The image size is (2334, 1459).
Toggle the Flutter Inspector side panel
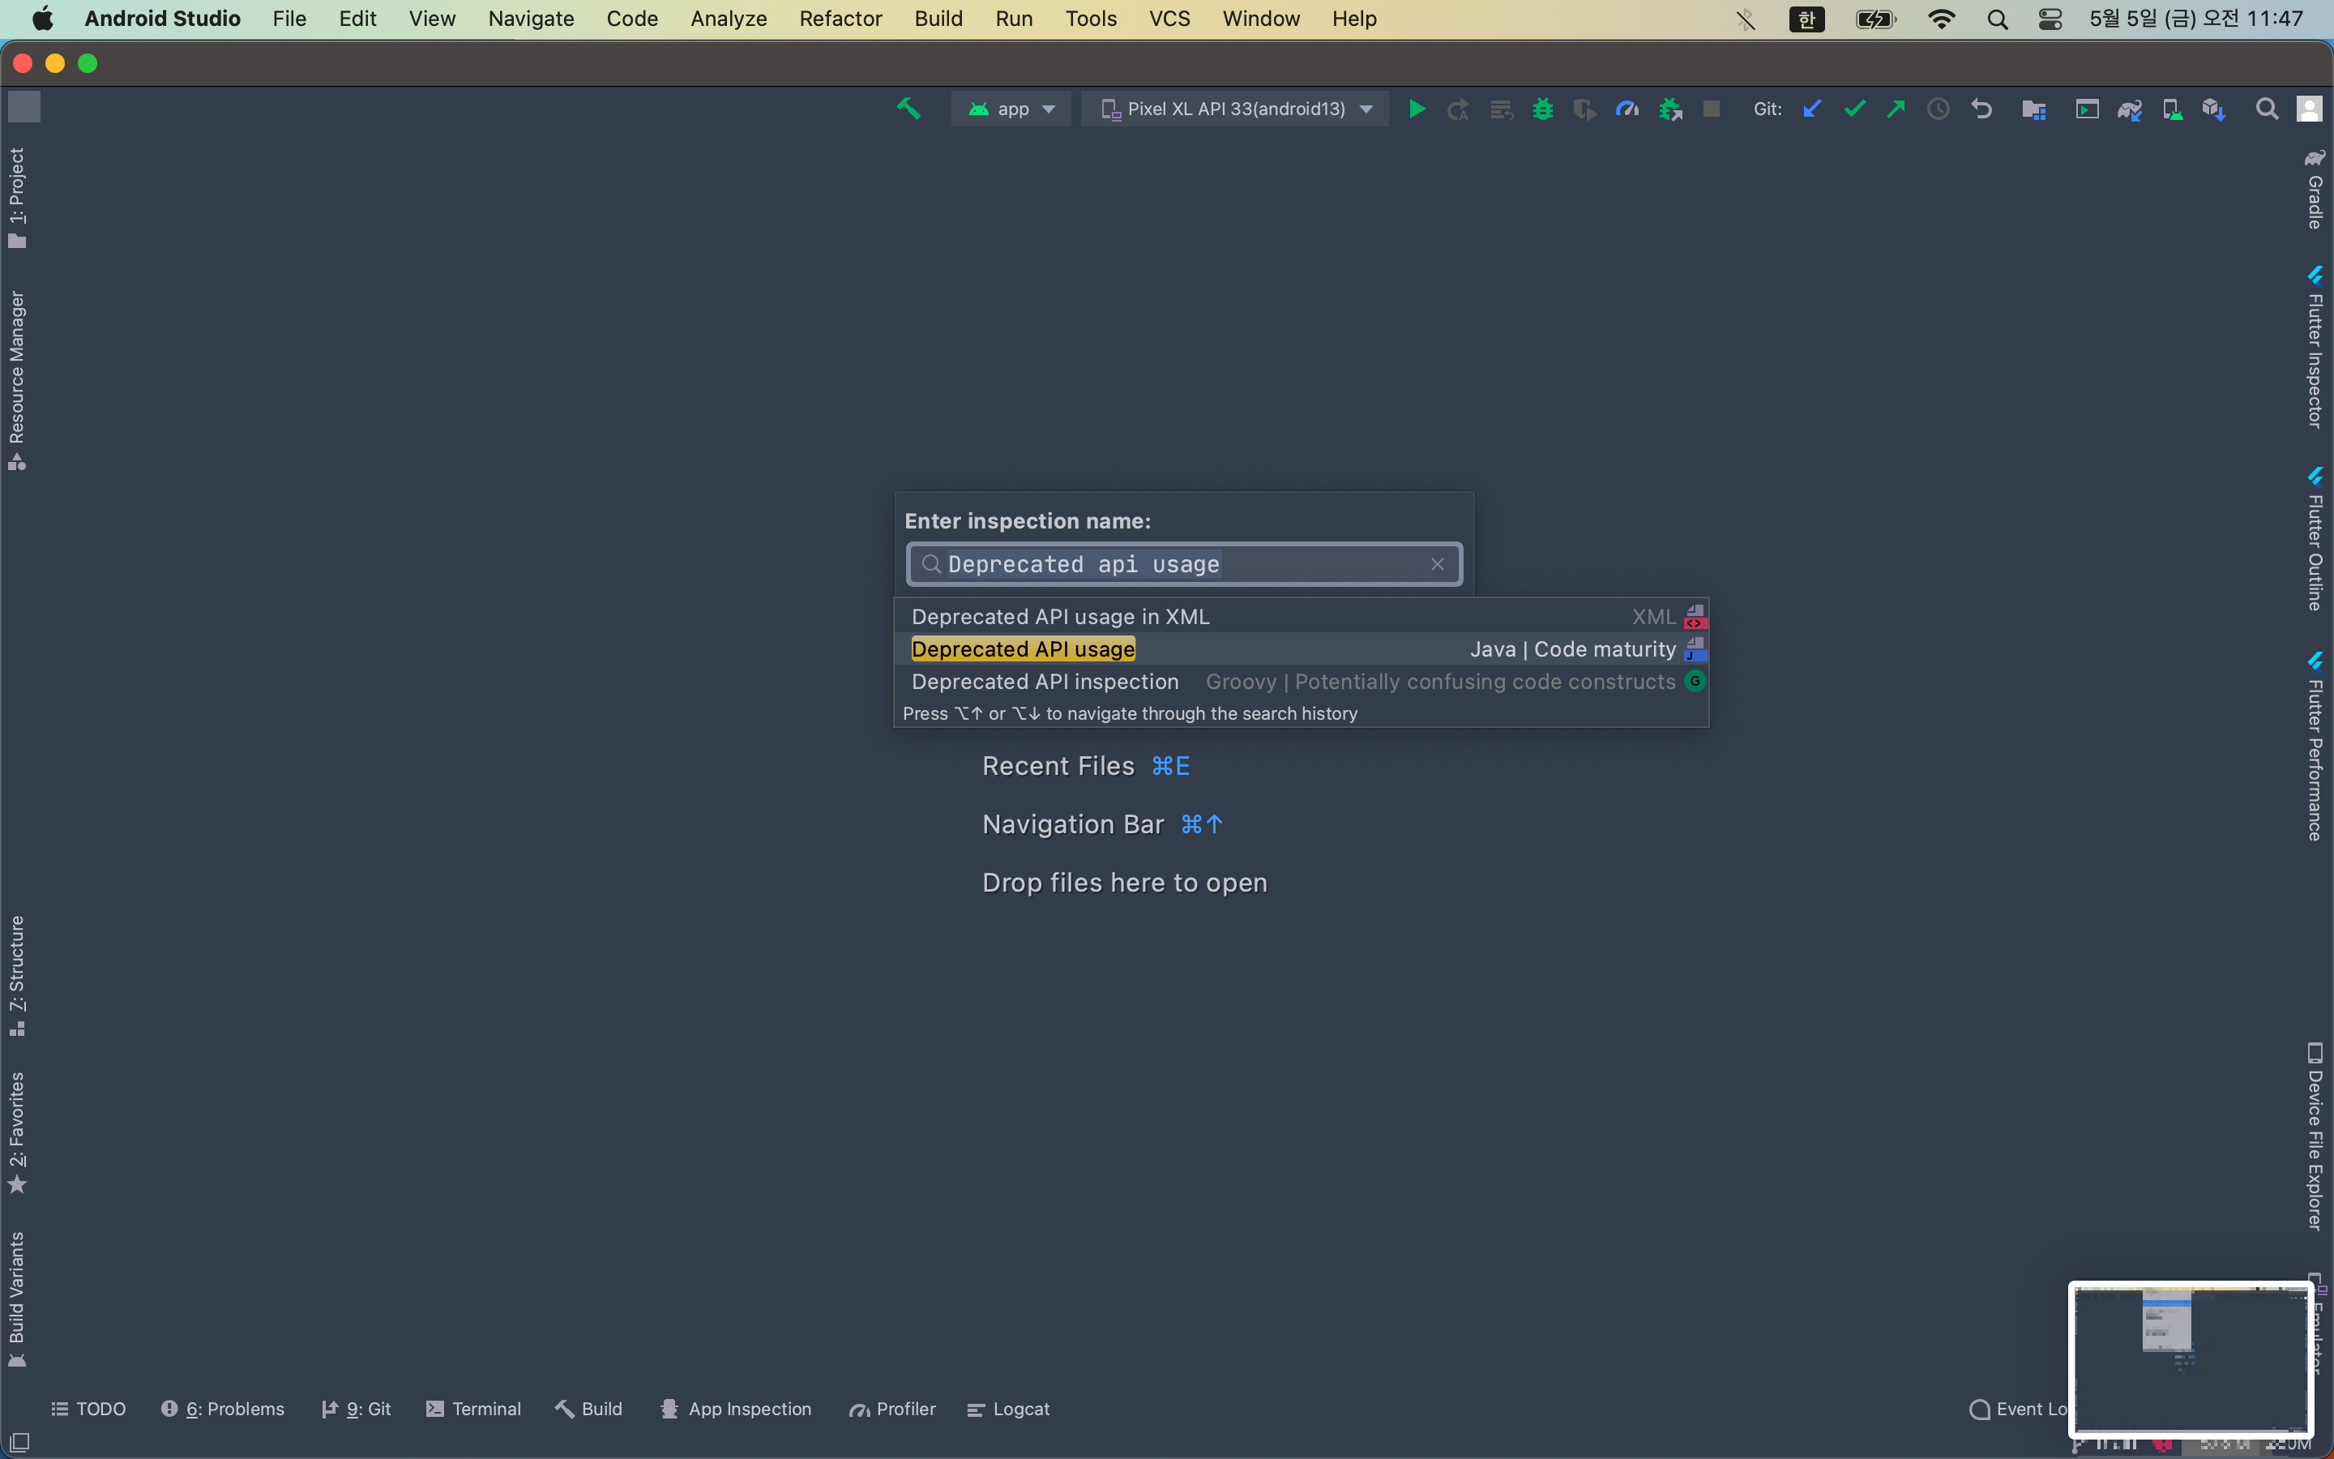click(2315, 349)
